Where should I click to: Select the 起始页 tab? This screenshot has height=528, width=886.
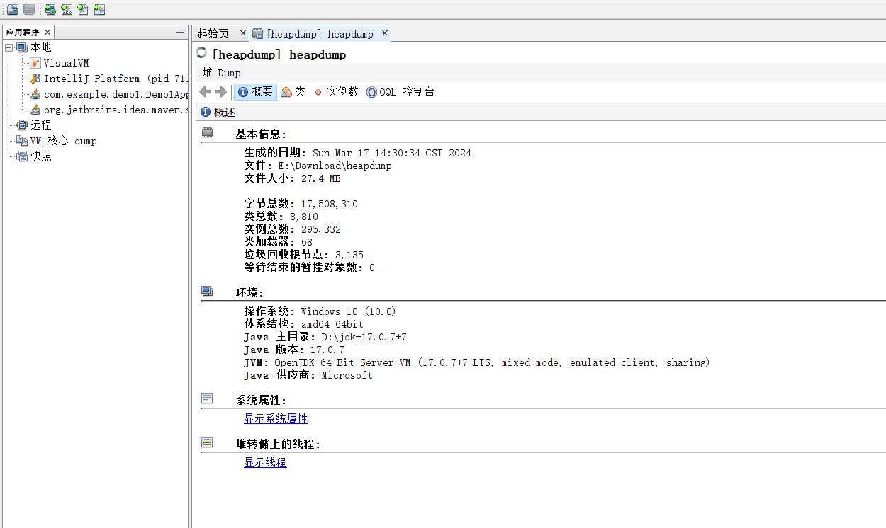click(x=213, y=33)
